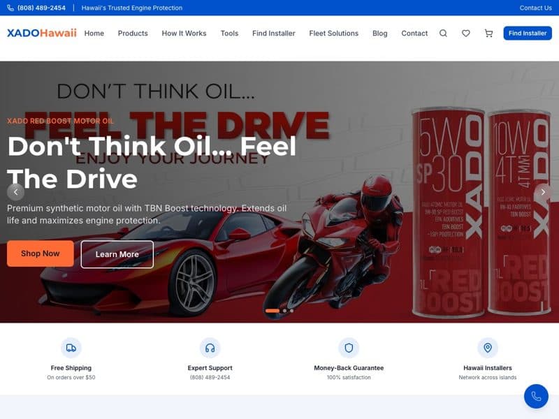Click the "Hawaii Installers" heading
Image resolution: width=559 pixels, height=419 pixels.
click(488, 368)
